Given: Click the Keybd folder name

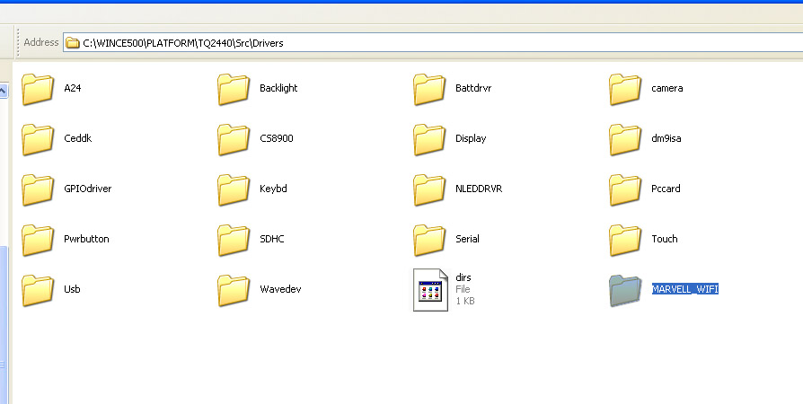Looking at the screenshot, I should pos(273,189).
